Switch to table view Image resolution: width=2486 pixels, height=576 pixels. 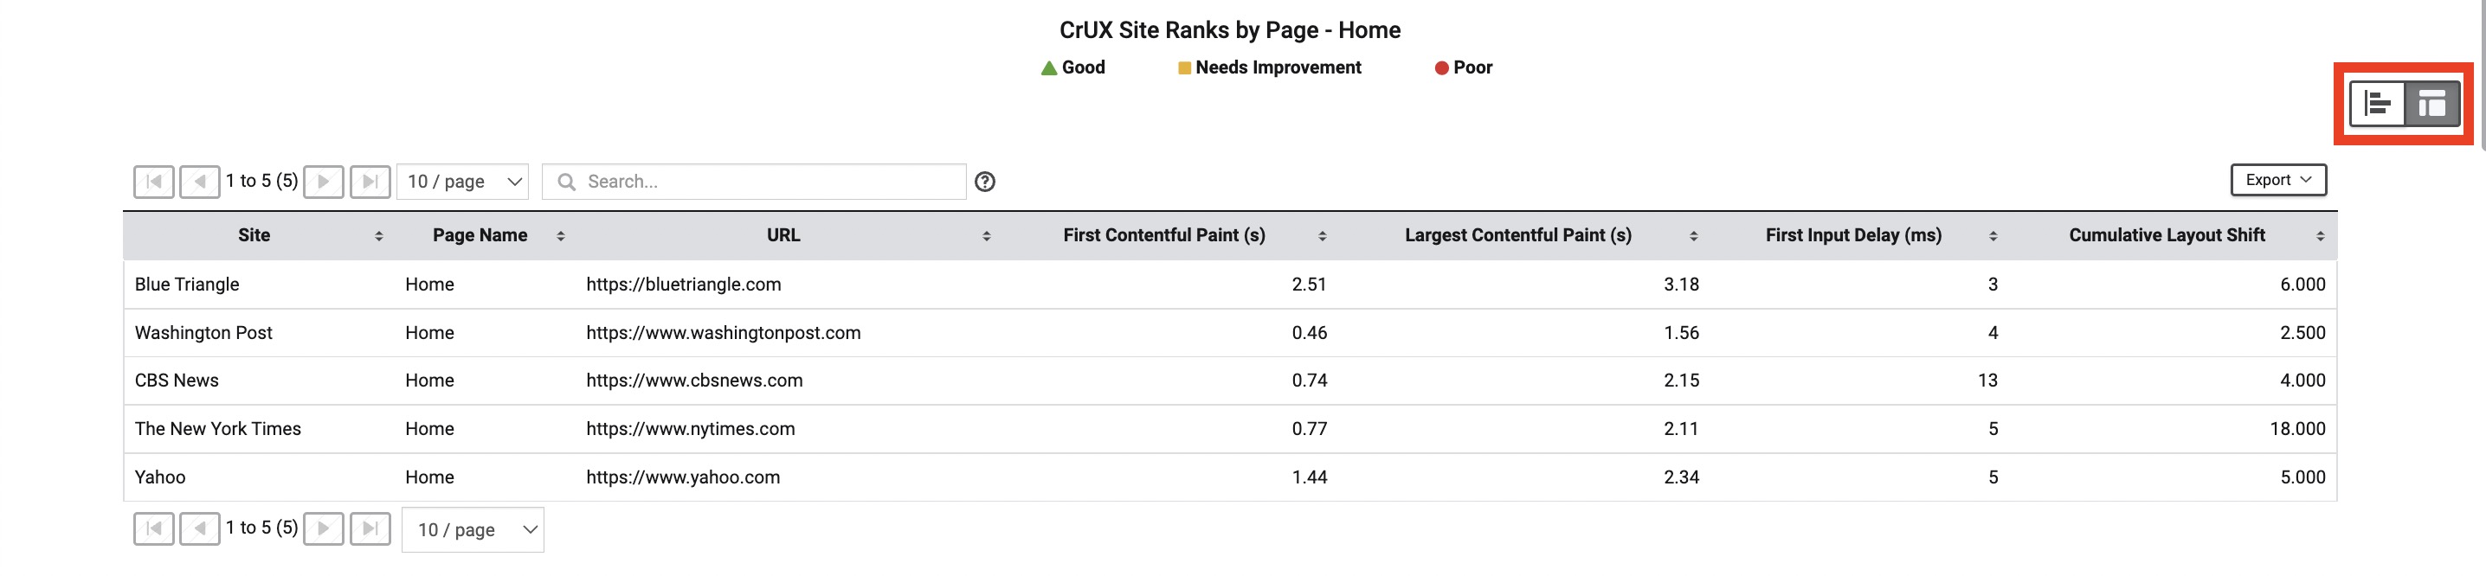coord(2431,103)
